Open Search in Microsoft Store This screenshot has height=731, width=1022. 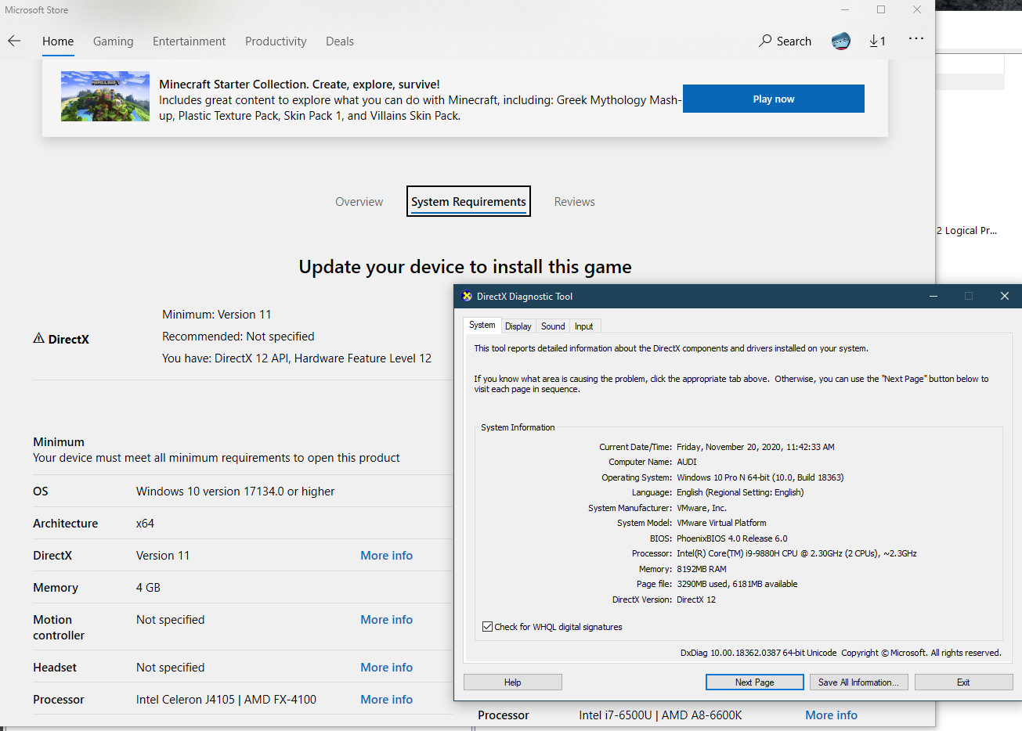[785, 41]
